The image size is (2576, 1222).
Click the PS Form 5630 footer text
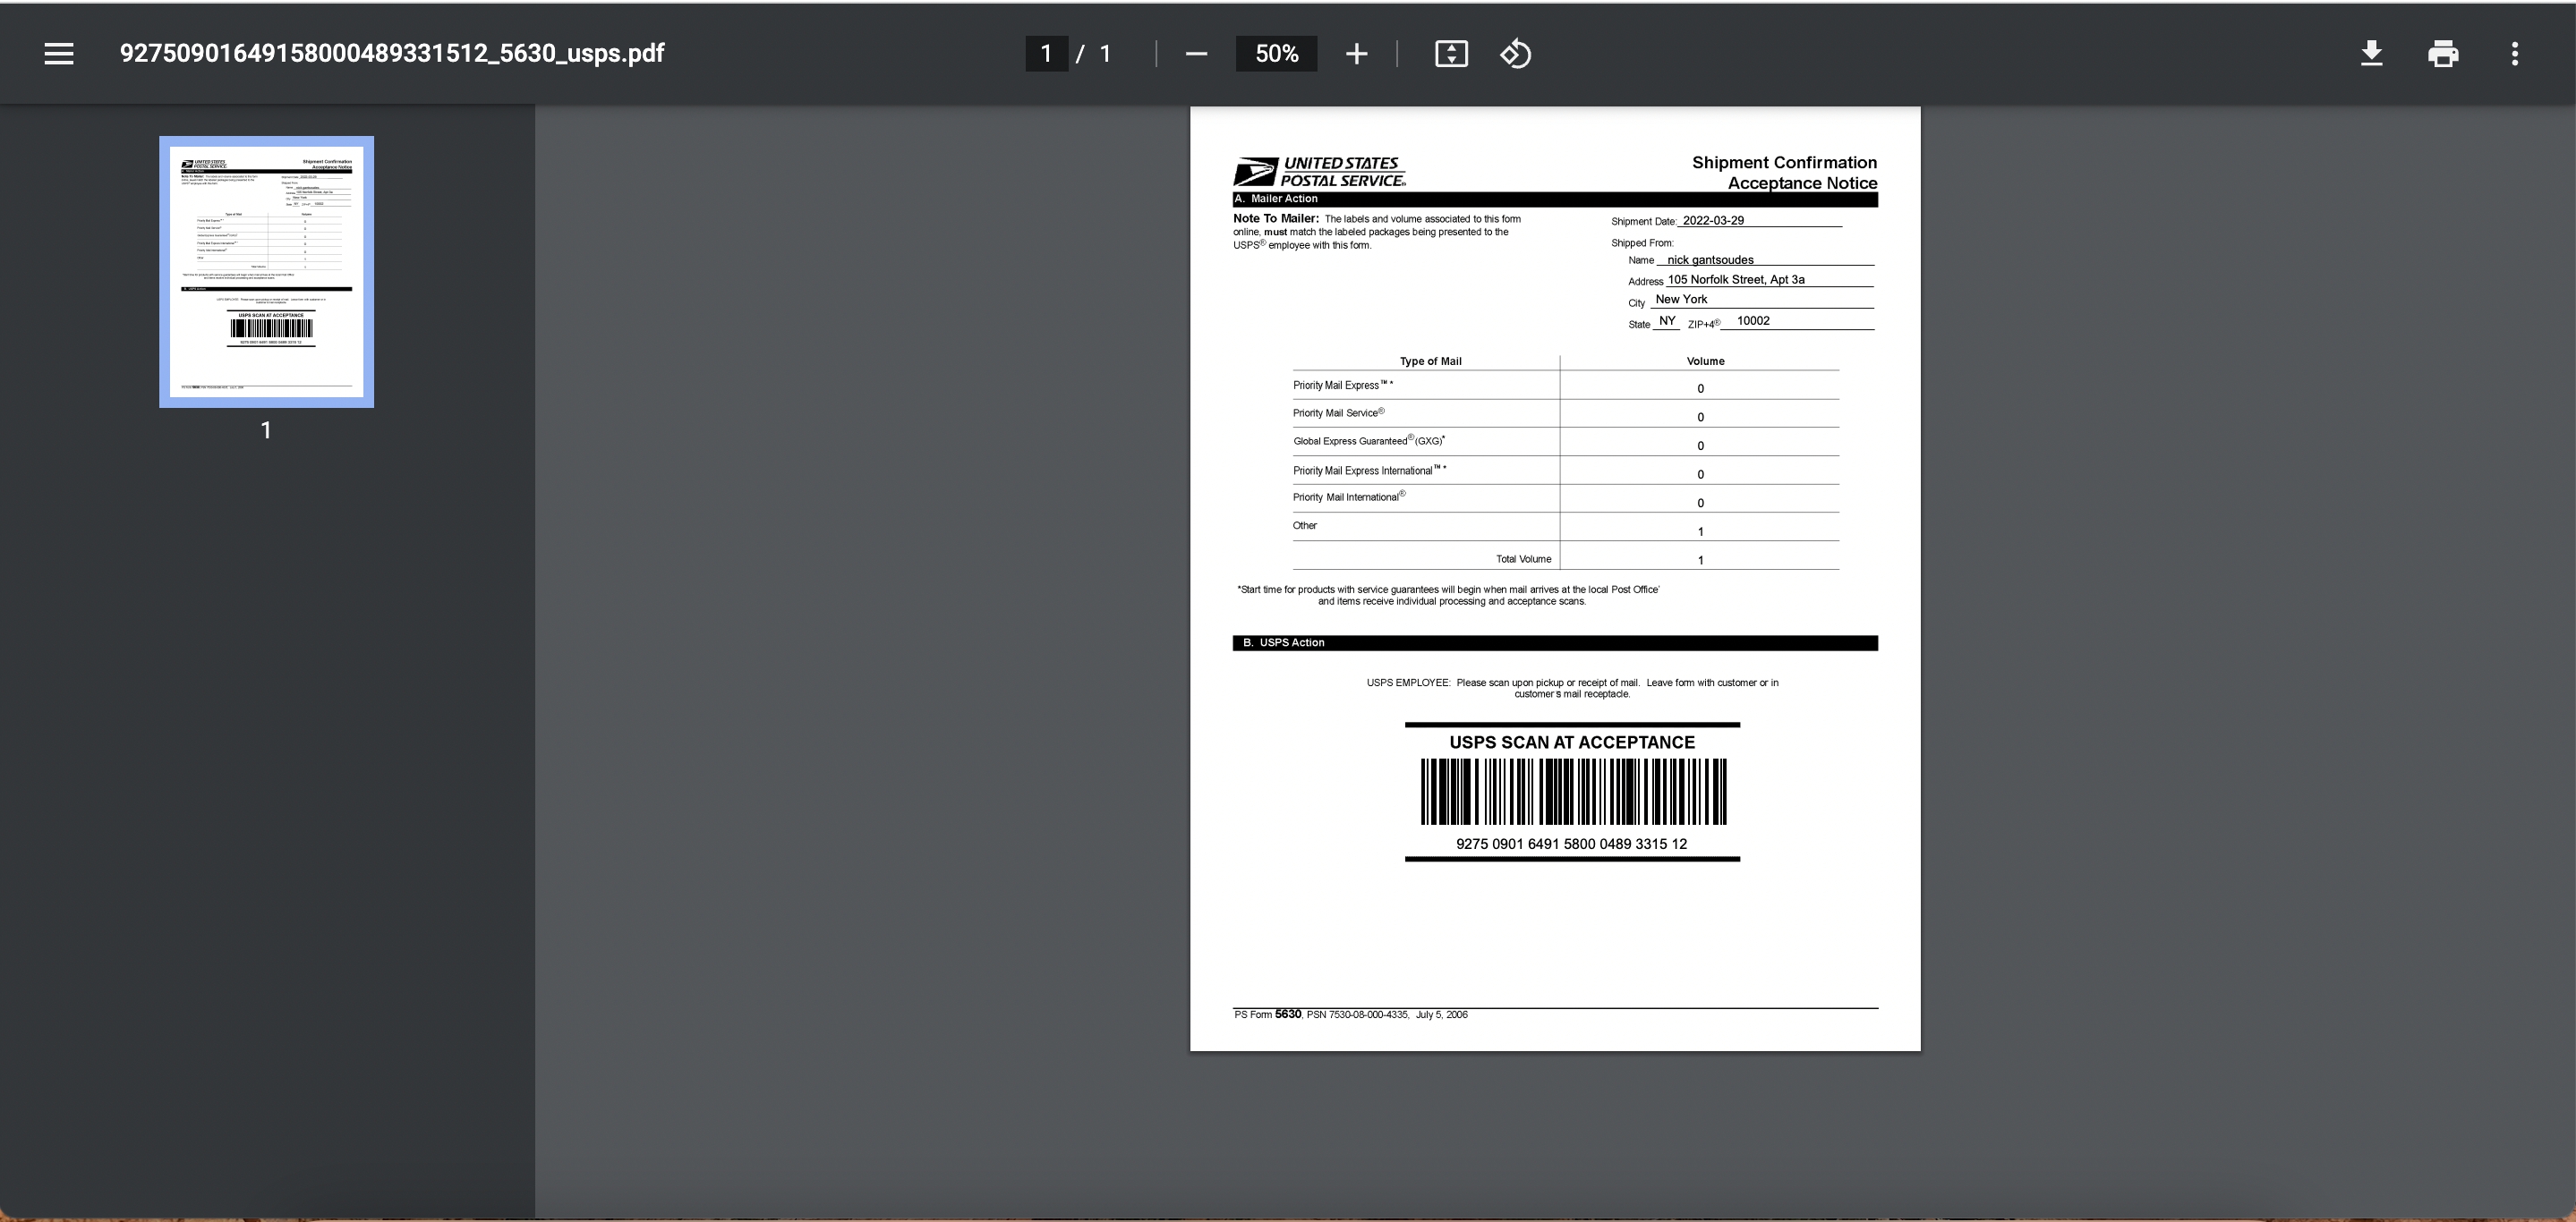pos(1350,1014)
